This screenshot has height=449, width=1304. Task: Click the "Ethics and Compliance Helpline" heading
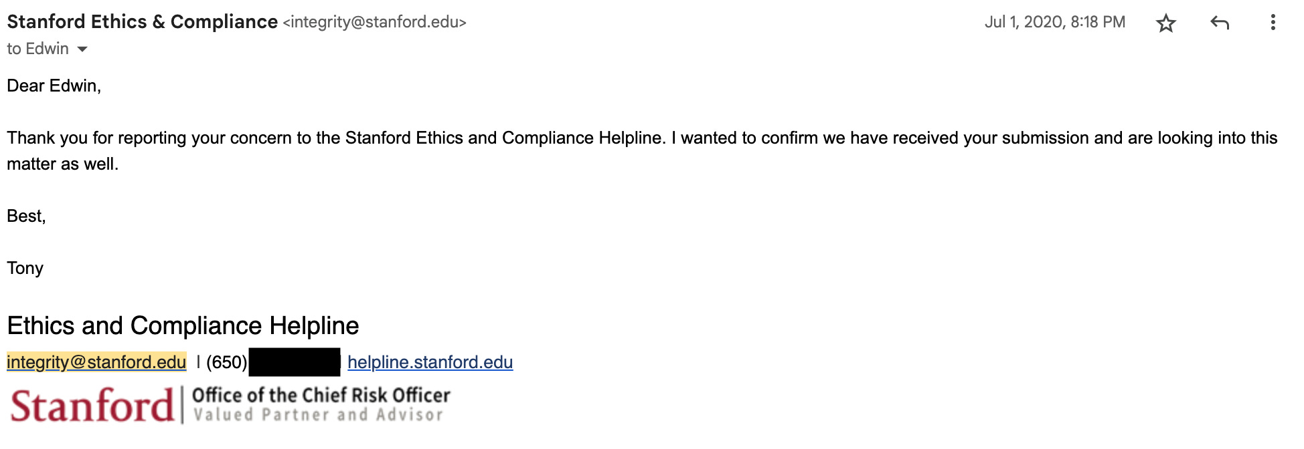[x=183, y=325]
